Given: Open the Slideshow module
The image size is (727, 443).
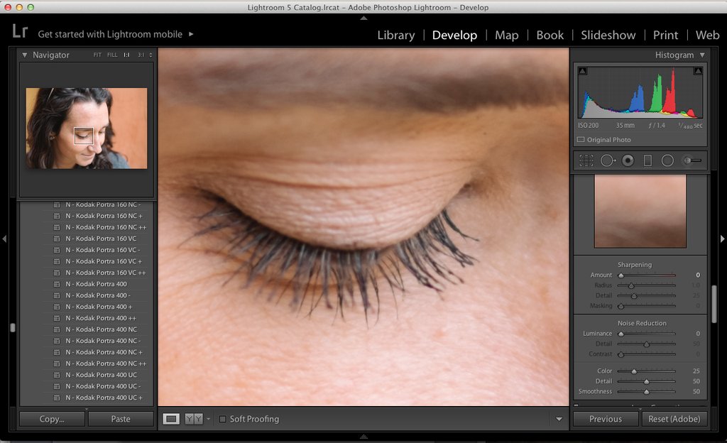Looking at the screenshot, I should click(608, 34).
